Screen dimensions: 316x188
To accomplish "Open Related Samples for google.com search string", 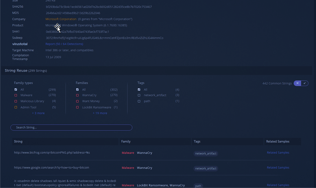I will 278,167.
